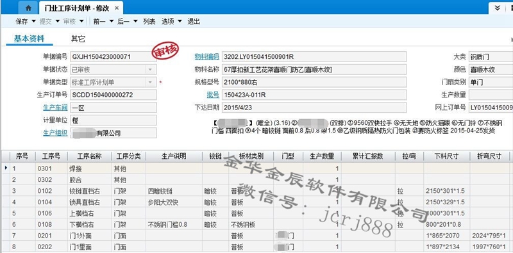Click the row indicator arrow of row 1

click(x=6, y=168)
